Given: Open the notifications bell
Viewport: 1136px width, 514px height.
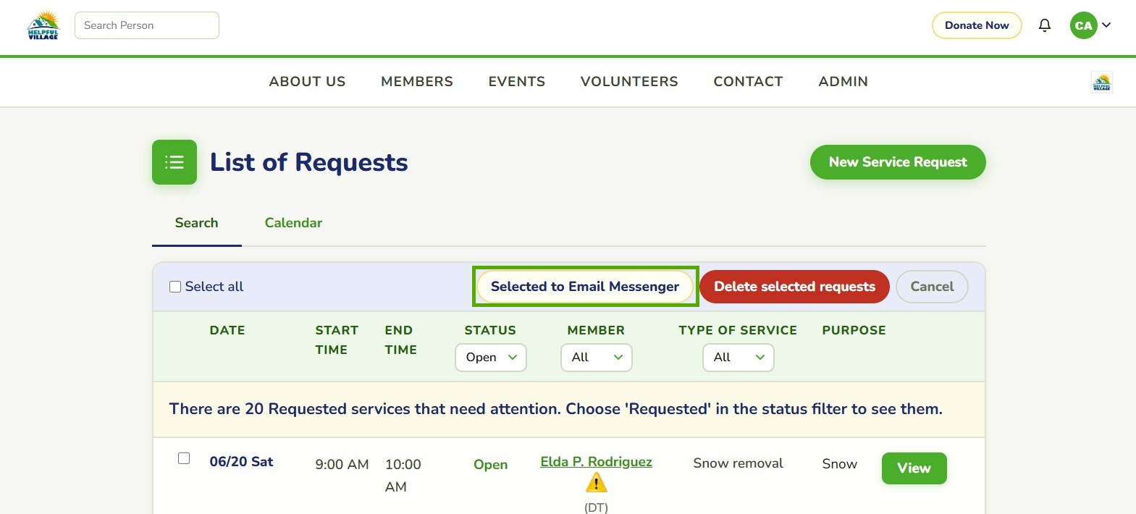Looking at the screenshot, I should coord(1044,25).
